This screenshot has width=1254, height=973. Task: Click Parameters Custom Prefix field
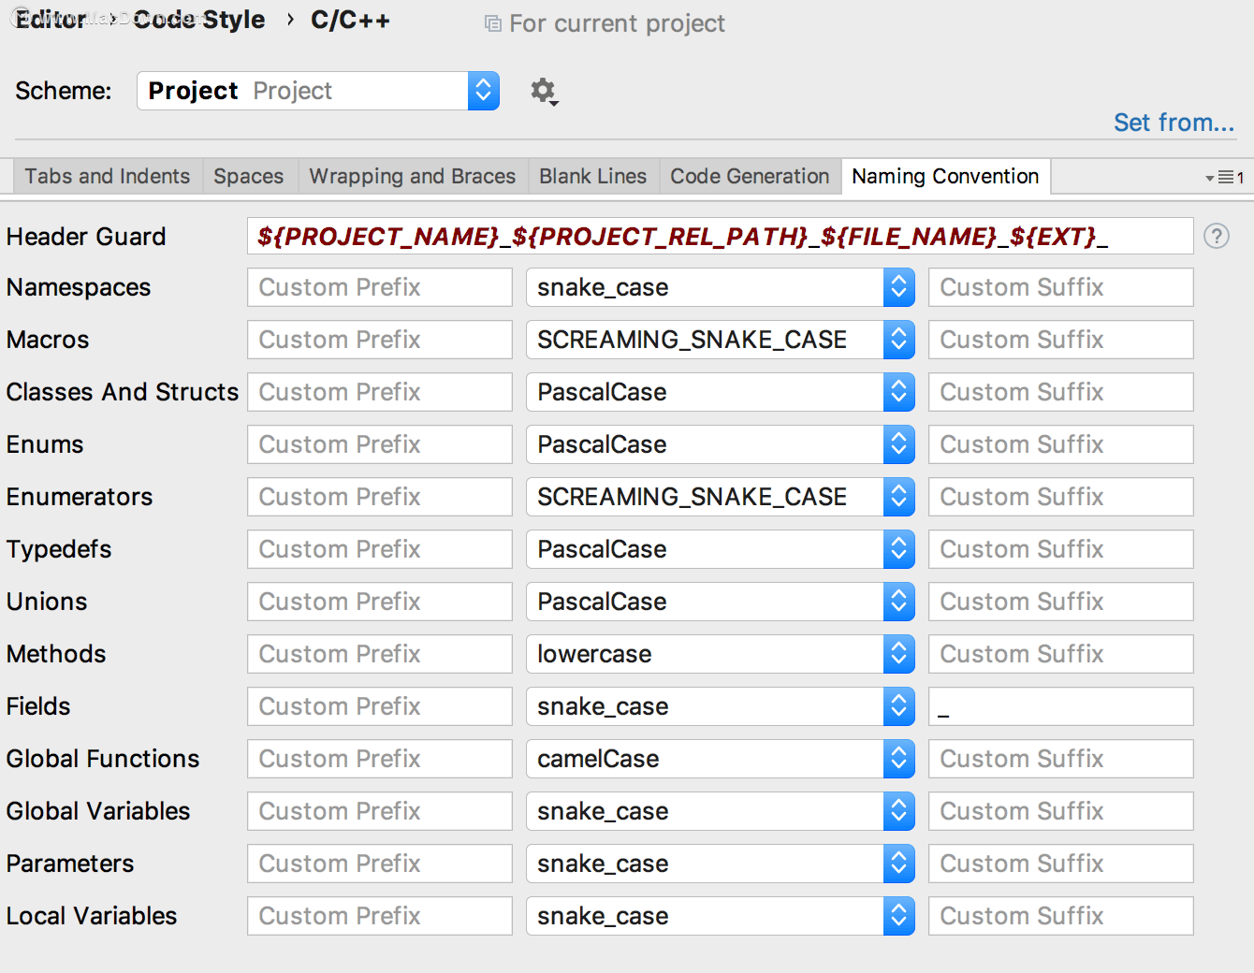380,864
